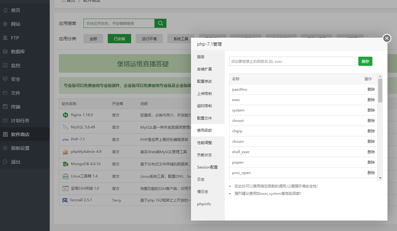Click the MySQL dolphin icon
This screenshot has height=231, width=397.
65,127
